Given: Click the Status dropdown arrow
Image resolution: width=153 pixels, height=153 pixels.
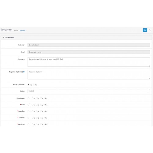Looking at the screenshot, I should 149,91.
